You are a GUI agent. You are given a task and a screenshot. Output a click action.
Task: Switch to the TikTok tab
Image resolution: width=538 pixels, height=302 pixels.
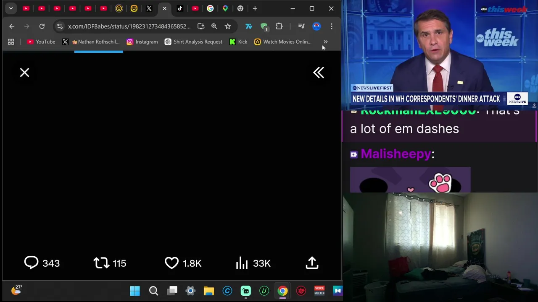[180, 8]
